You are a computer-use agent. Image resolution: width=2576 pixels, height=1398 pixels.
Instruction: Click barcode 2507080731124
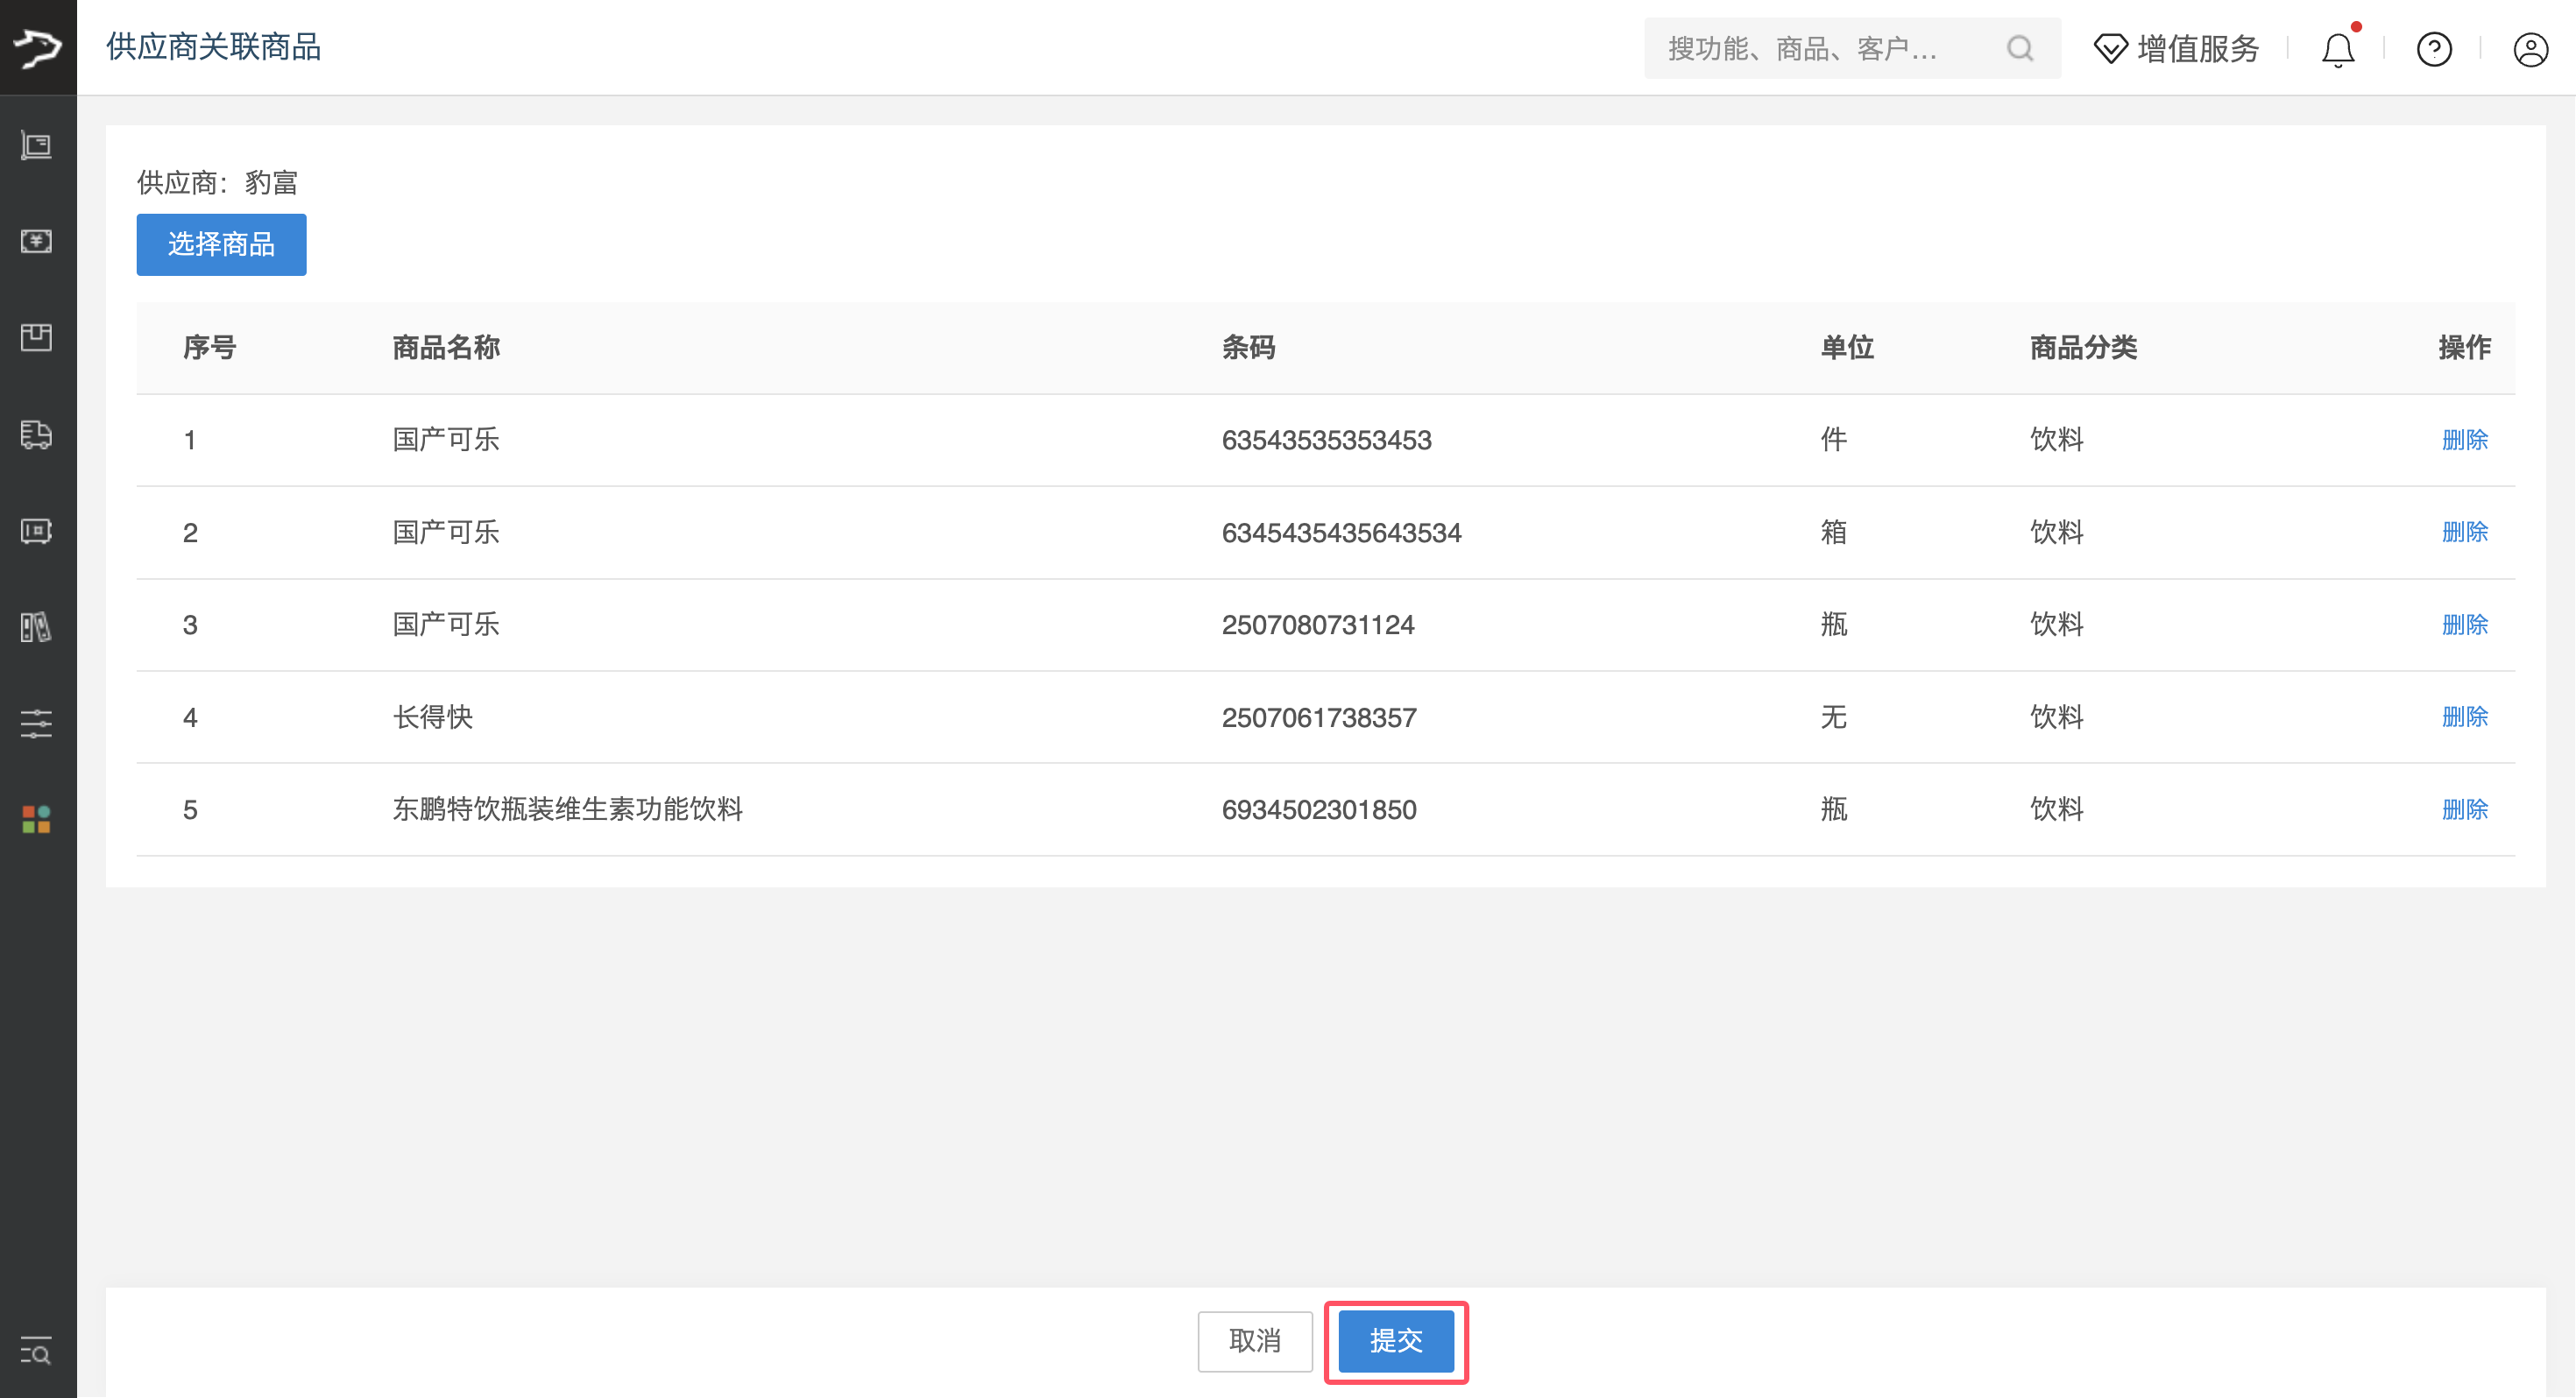coord(1318,625)
